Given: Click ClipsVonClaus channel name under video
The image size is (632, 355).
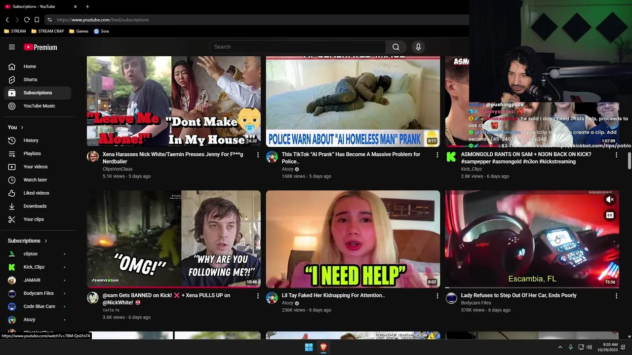Looking at the screenshot, I should coord(118,169).
